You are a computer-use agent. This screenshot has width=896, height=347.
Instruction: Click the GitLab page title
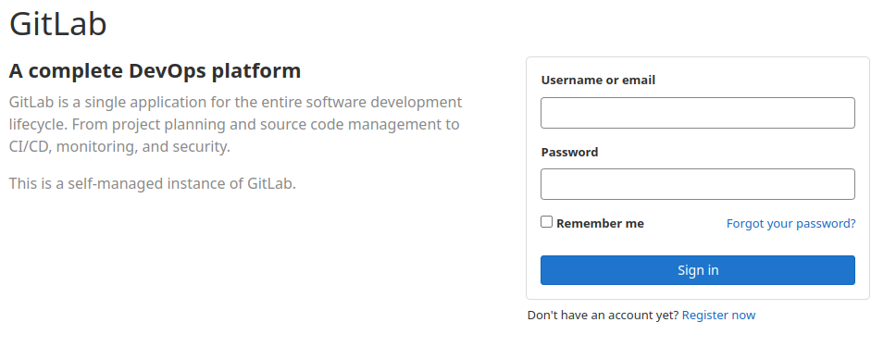pos(58,24)
